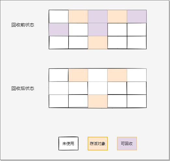Screen dimensions: 170x161
Task: Click the purple cell at the left of the 回收前状态 middle row
Action: (59, 29)
